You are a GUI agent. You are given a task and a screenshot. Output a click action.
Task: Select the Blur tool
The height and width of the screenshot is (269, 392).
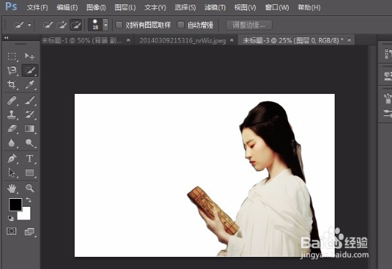11,143
